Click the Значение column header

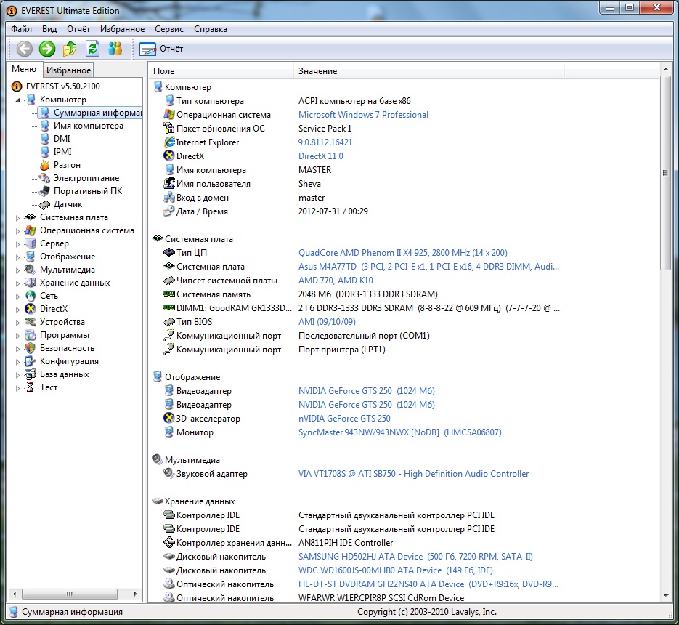(x=317, y=71)
